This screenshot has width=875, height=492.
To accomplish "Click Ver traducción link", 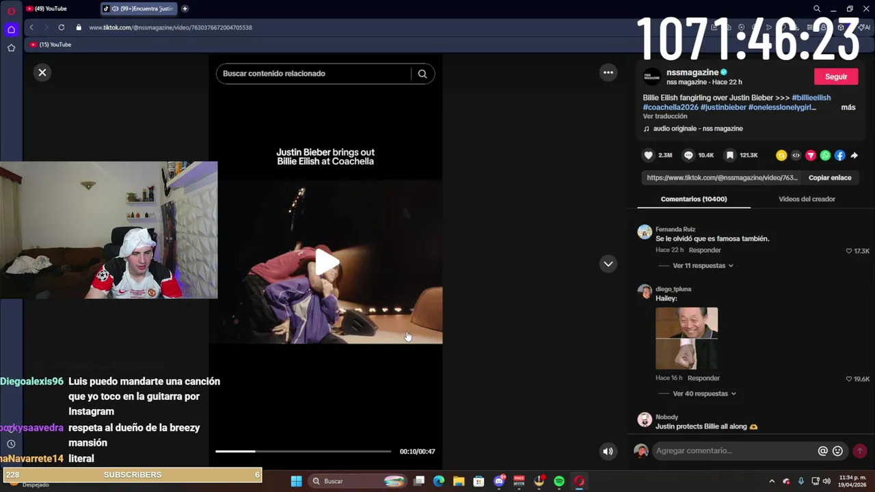I will tap(665, 116).
